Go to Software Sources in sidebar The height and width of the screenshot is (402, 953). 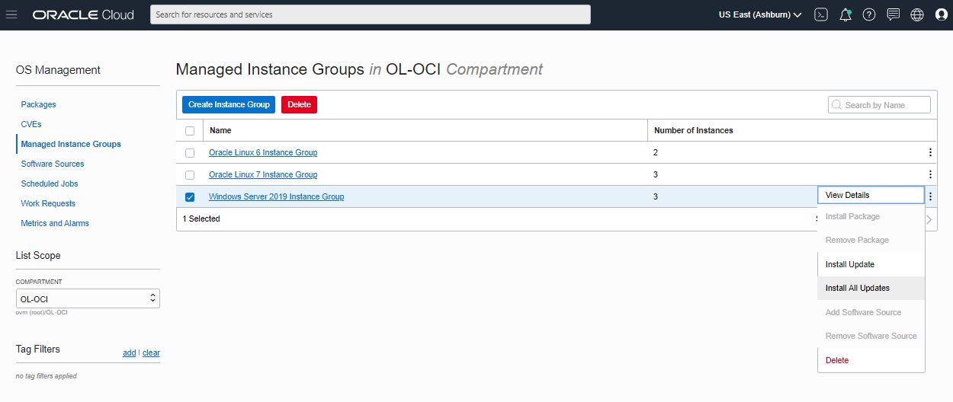tap(53, 164)
